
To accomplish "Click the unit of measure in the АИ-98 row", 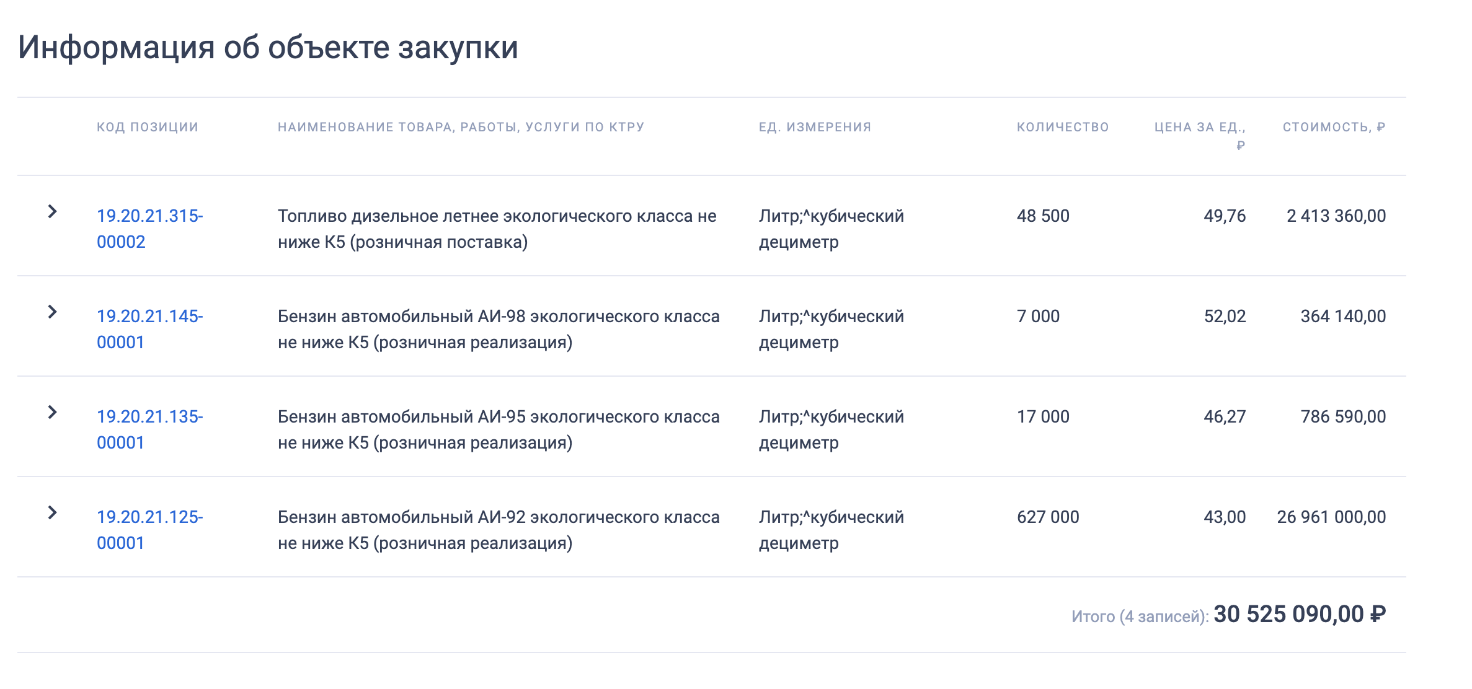I will pyautogui.click(x=831, y=329).
